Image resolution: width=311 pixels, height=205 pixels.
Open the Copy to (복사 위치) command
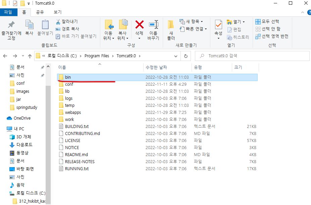point(123,30)
